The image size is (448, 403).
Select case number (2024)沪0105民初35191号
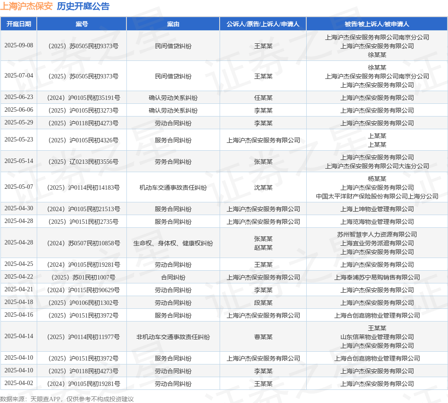coord(83,98)
